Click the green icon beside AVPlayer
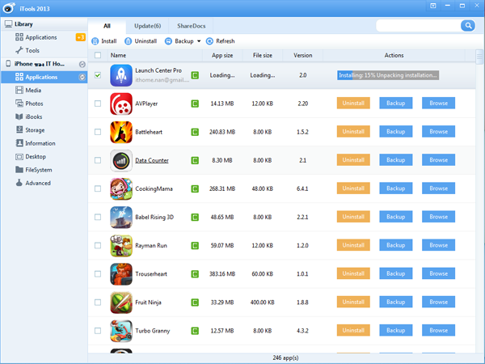 coord(195,104)
